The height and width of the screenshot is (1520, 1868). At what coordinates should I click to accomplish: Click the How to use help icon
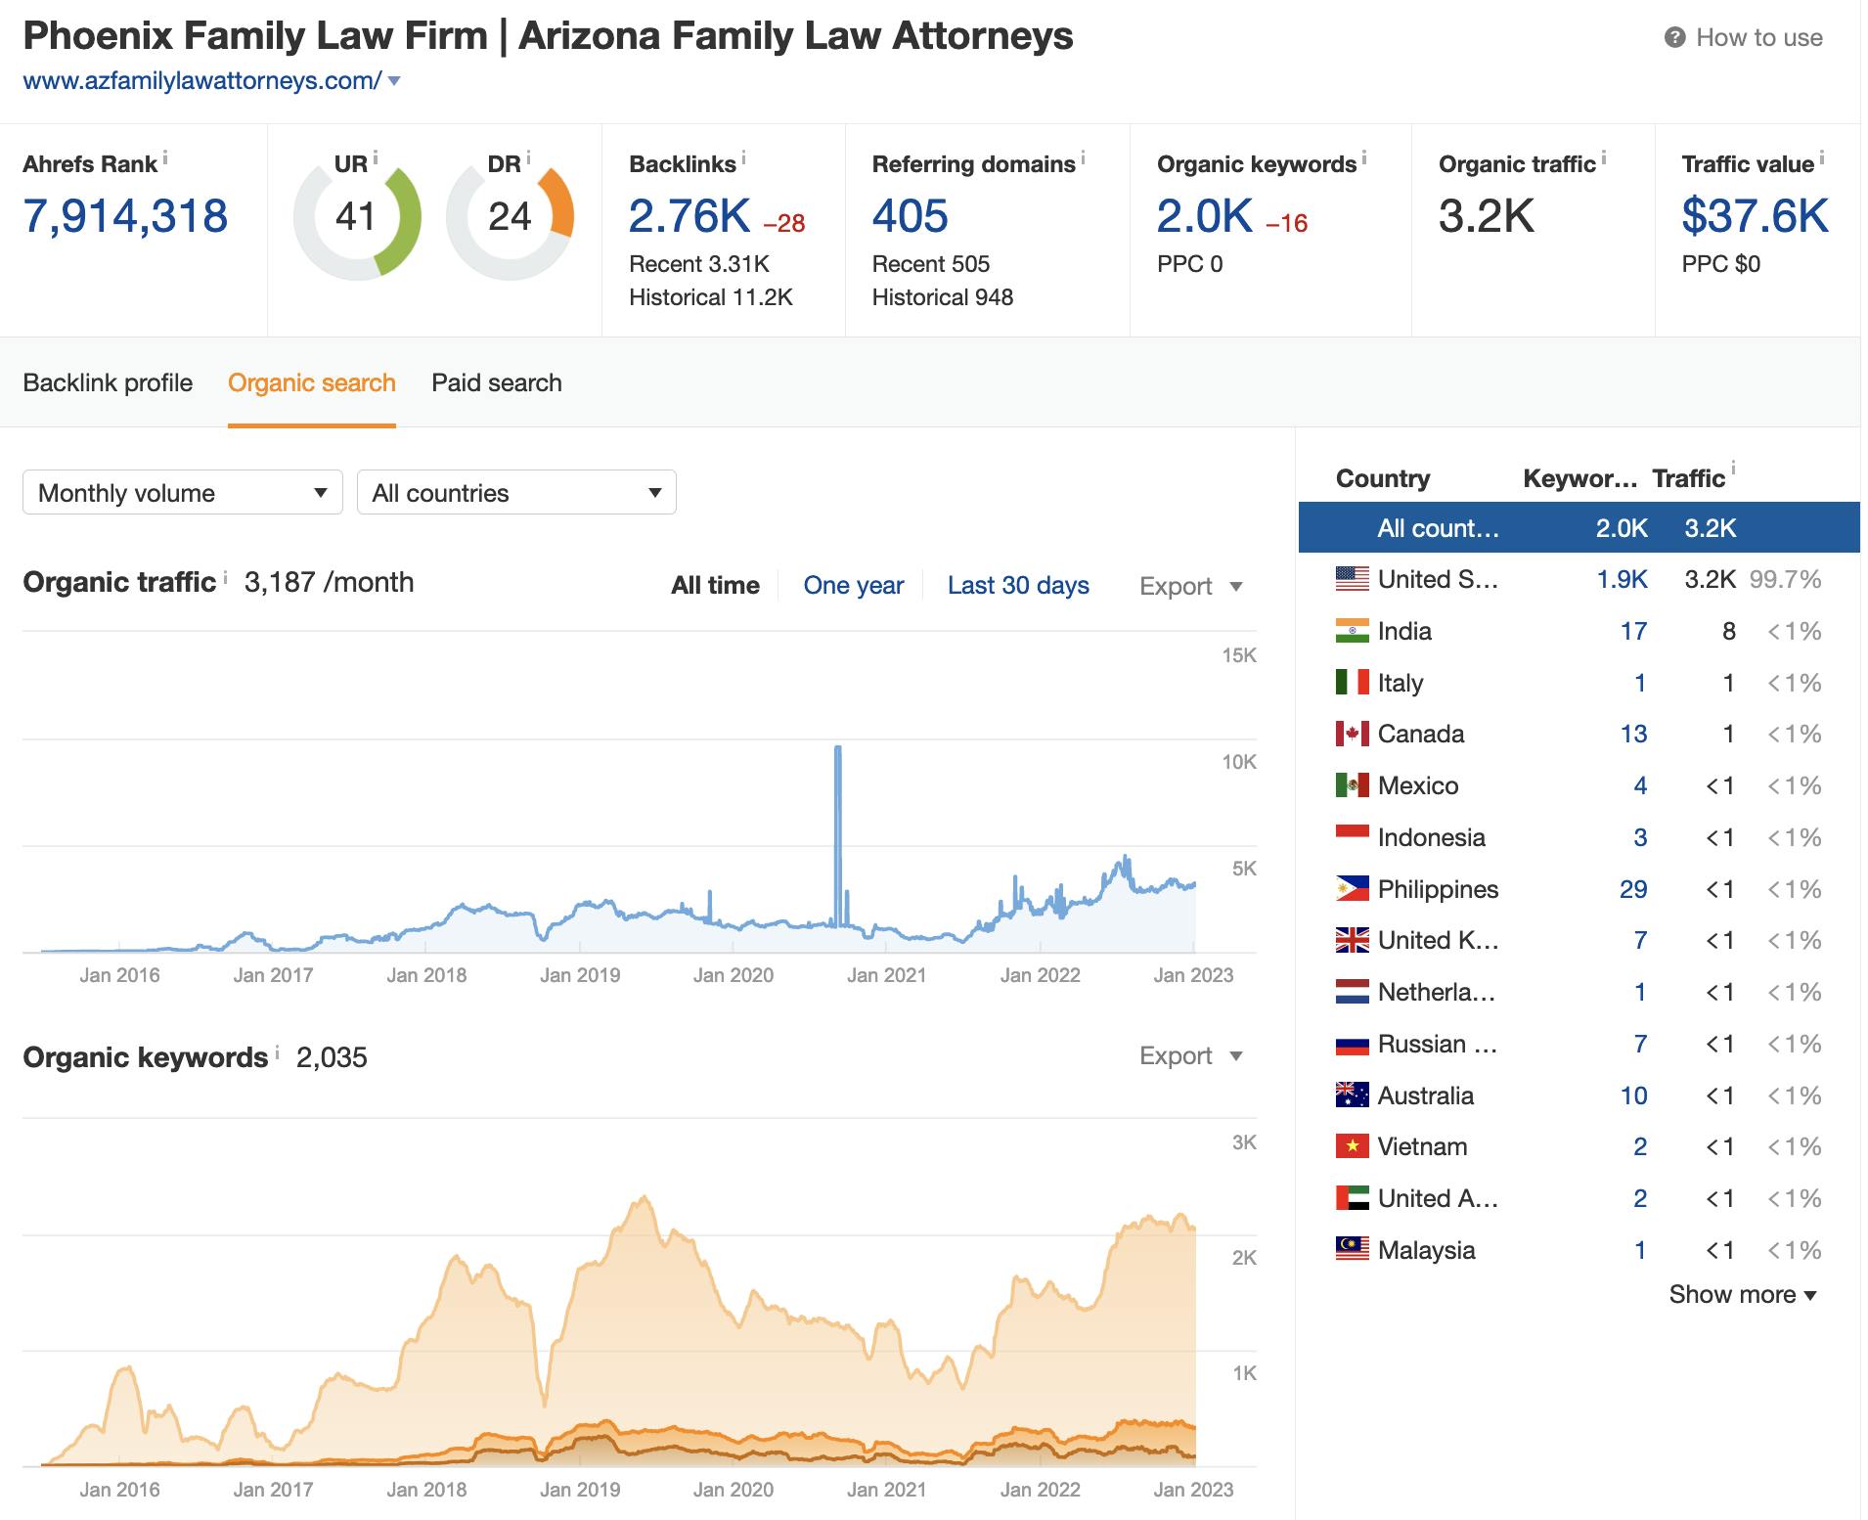click(x=1674, y=37)
